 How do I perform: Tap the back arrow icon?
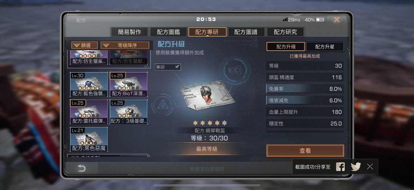[x=81, y=168]
